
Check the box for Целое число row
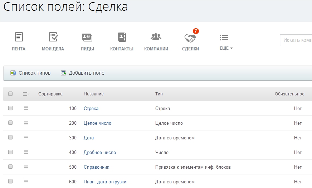[10, 123]
